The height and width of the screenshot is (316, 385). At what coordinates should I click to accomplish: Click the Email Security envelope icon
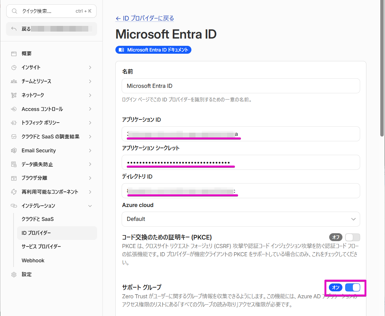coord(14,150)
